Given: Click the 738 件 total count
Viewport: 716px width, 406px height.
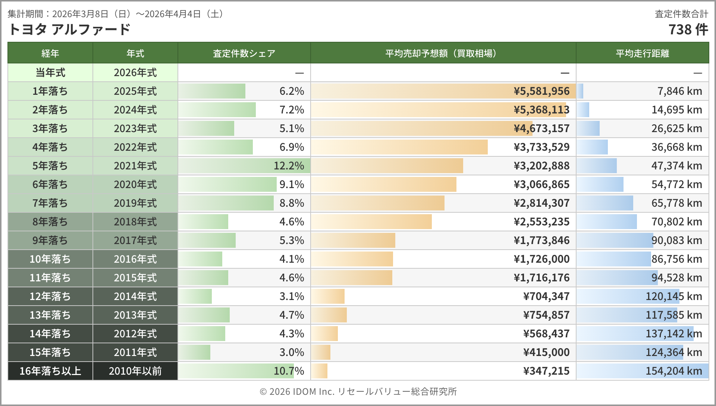Looking at the screenshot, I should 688,29.
